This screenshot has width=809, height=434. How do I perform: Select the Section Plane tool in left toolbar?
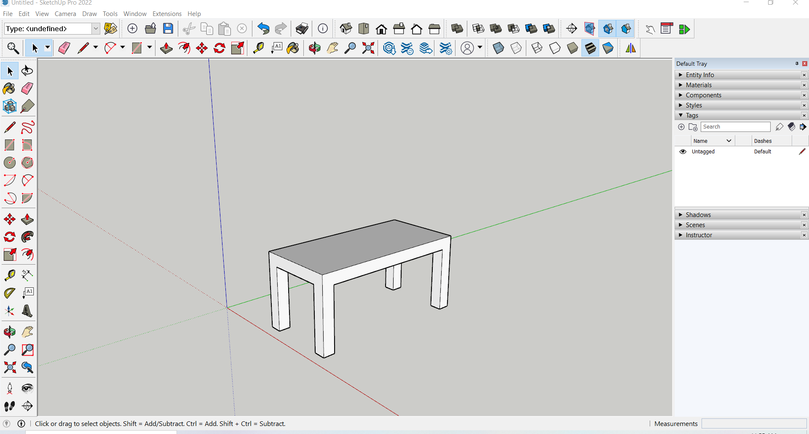(x=27, y=406)
